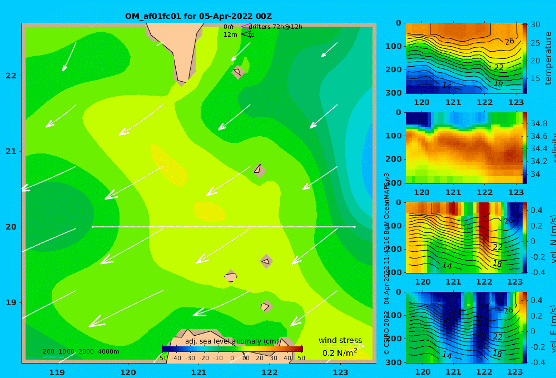Image resolution: width=556 pixels, height=378 pixels.
Task: Click the island marker near longitude 122 below 20N
Action: 266,262
